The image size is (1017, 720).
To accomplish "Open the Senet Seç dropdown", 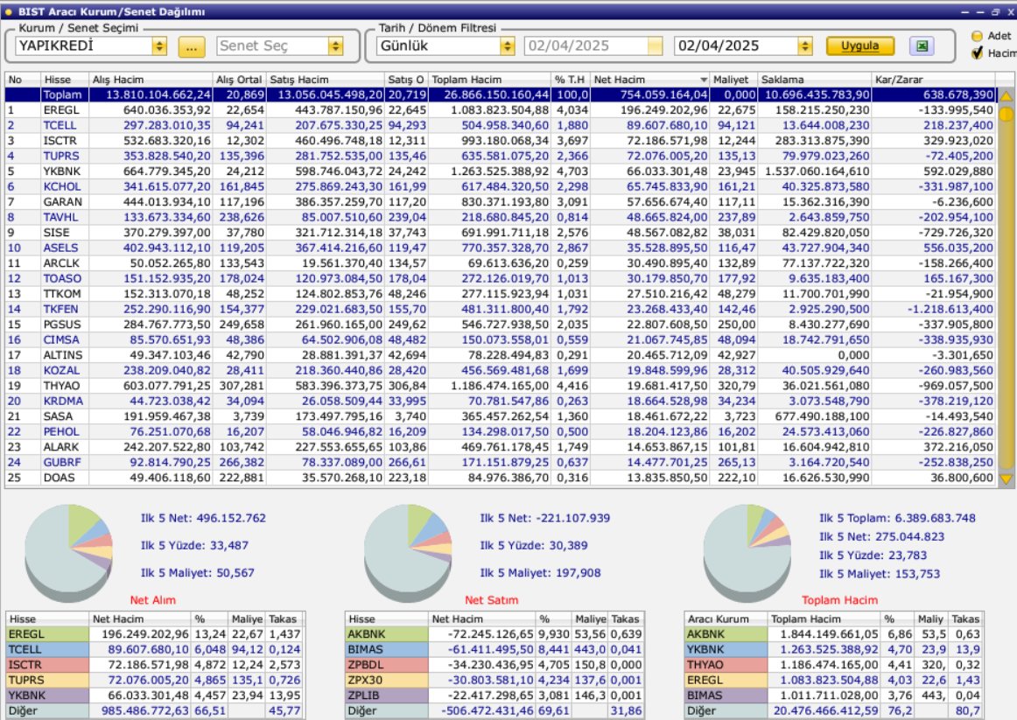I will point(335,46).
